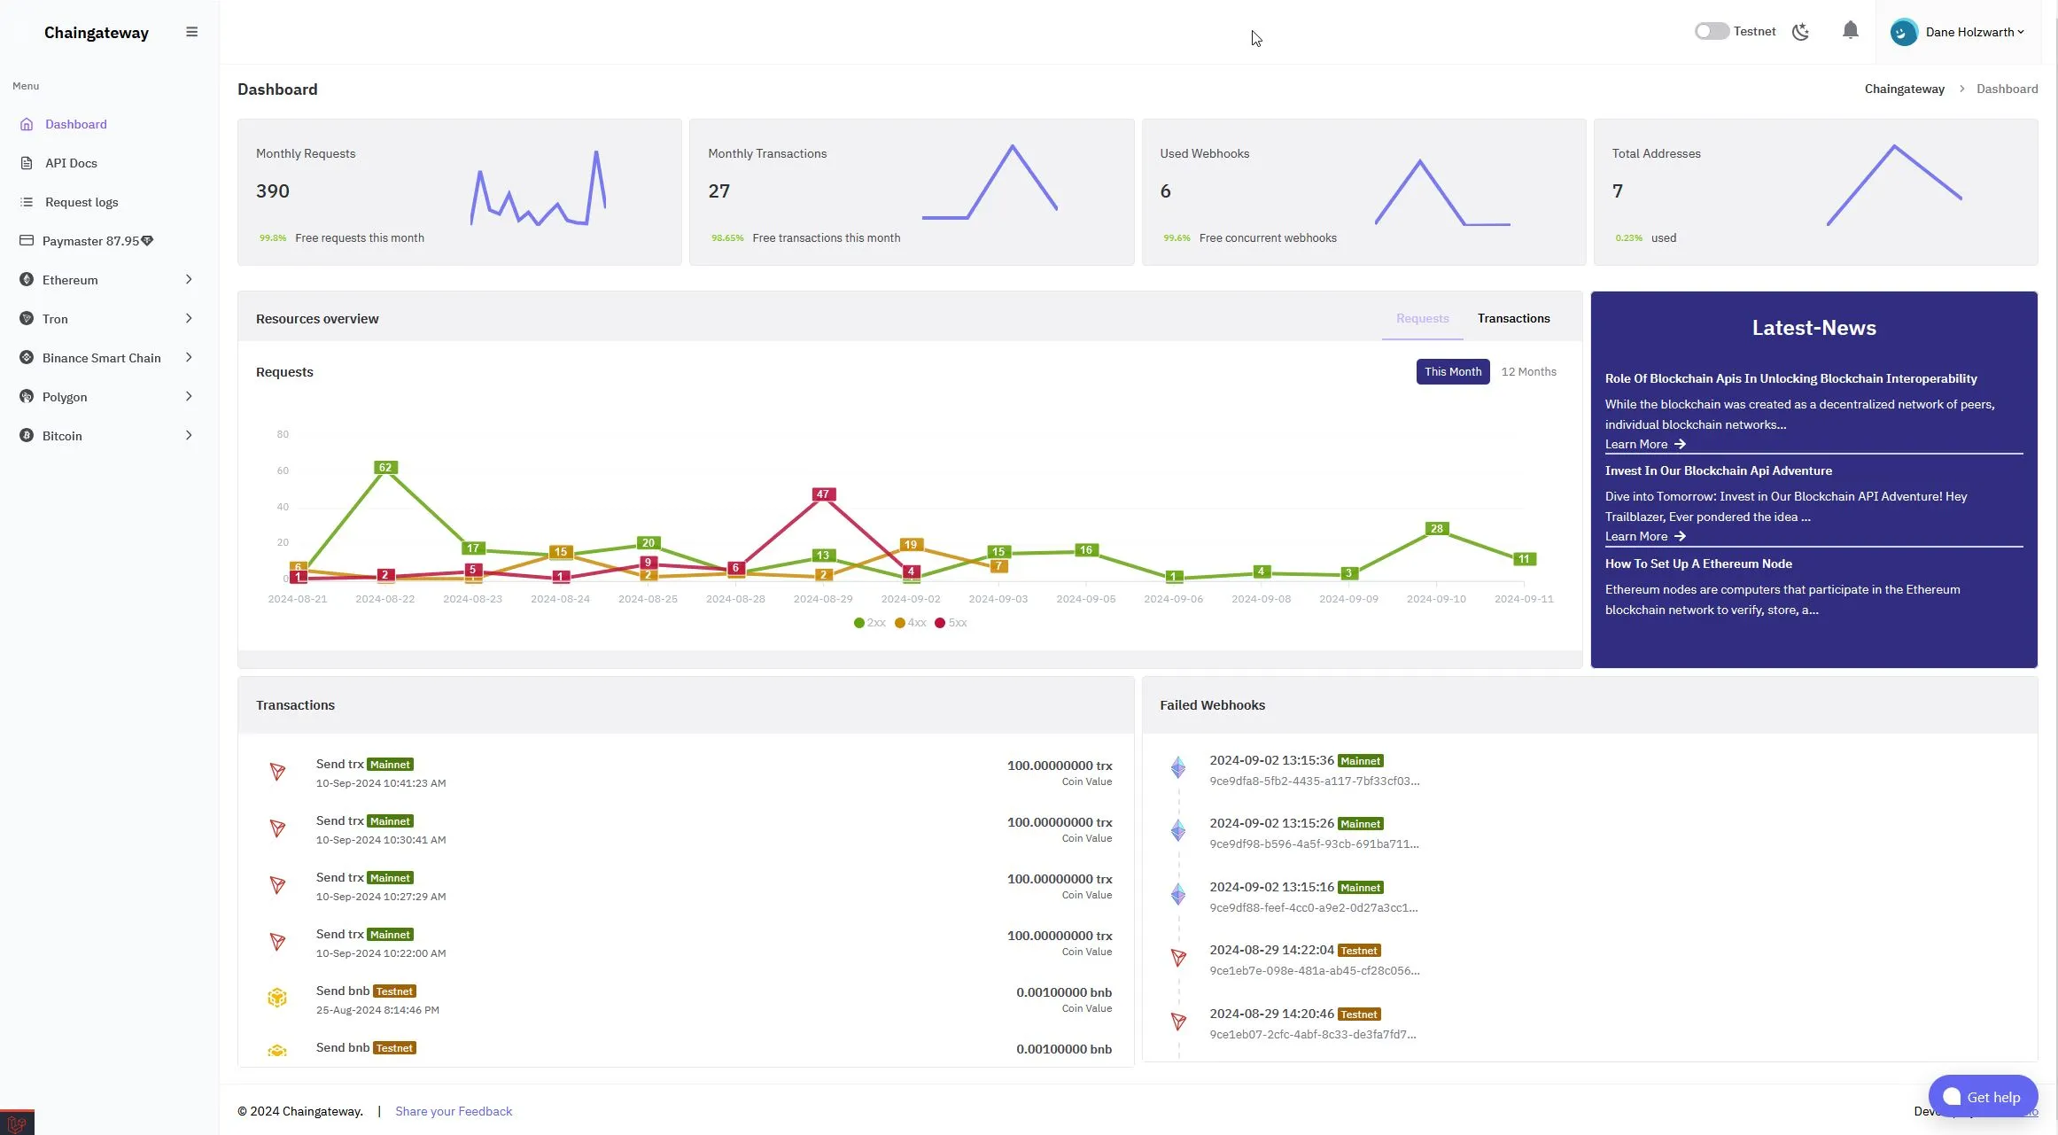
Task: Click the Paymaster sidebar icon
Action: pyautogui.click(x=25, y=240)
